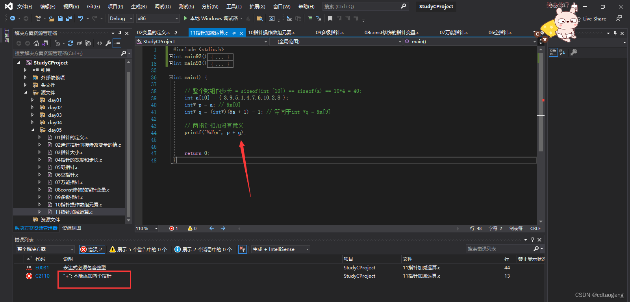
Task: Toggle the messages filter in error list
Action: (203, 249)
